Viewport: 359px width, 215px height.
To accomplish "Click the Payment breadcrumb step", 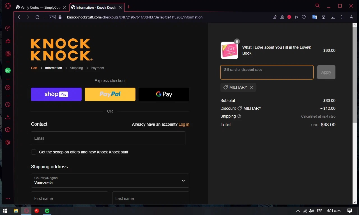I will pyautogui.click(x=97, y=68).
